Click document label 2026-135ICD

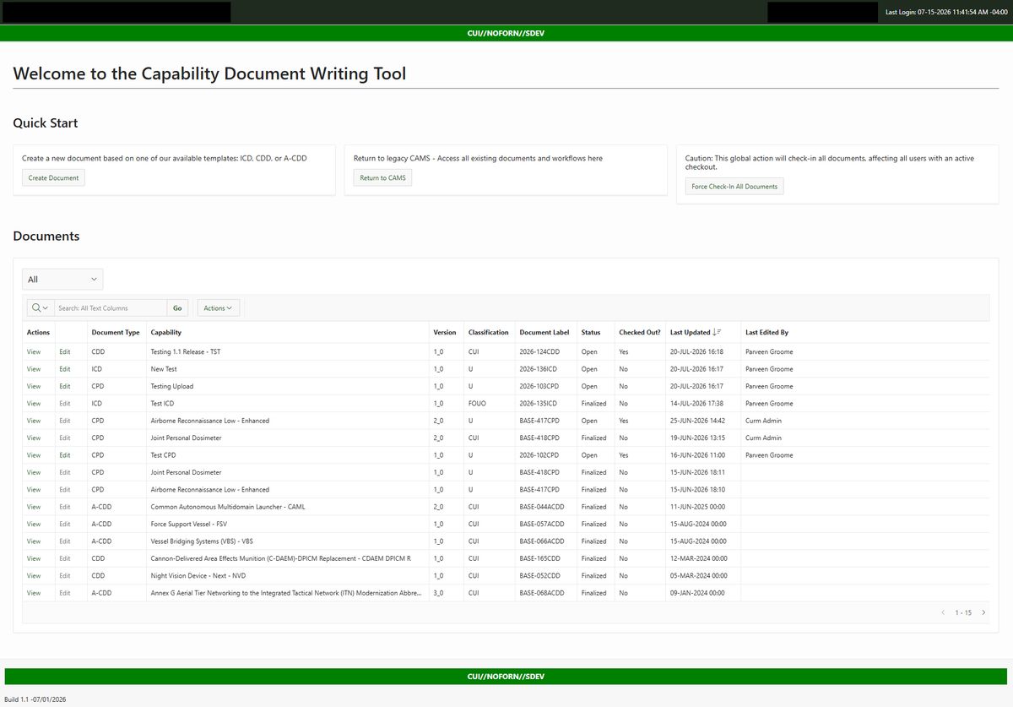(539, 404)
